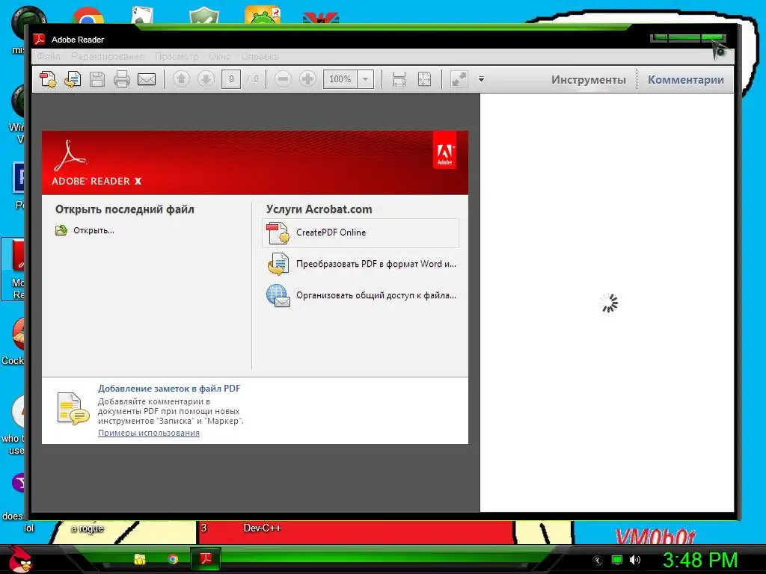Click the Create PDF online toolbar icon

49,79
